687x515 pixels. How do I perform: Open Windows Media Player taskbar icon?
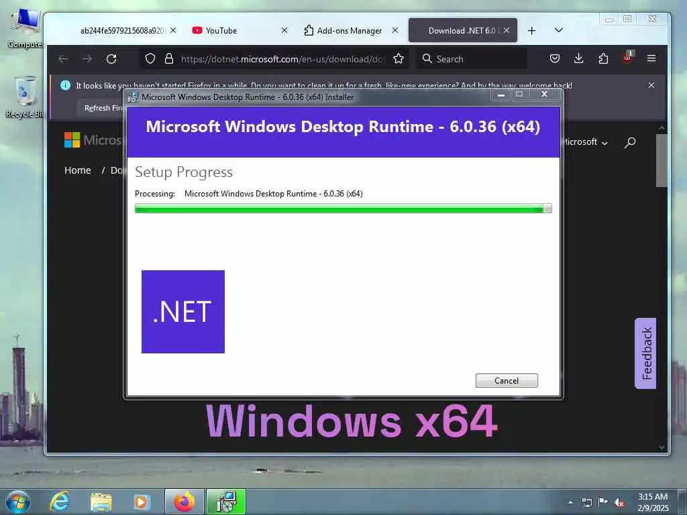142,502
